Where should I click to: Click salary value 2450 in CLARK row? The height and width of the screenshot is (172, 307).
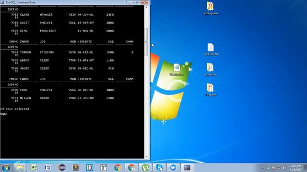tap(110, 15)
